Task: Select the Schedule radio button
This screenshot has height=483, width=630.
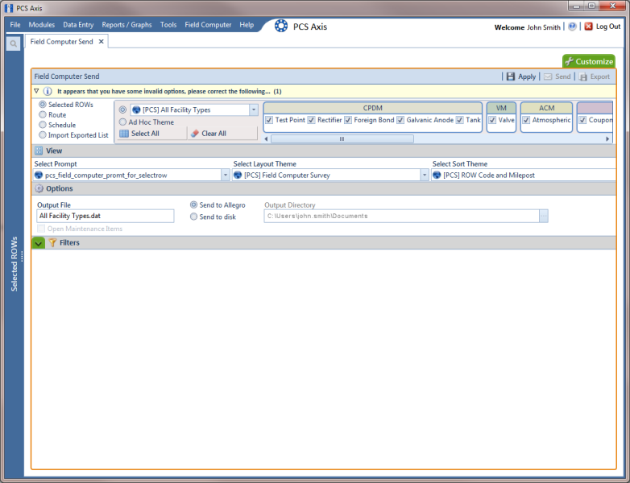Action: (x=42, y=125)
